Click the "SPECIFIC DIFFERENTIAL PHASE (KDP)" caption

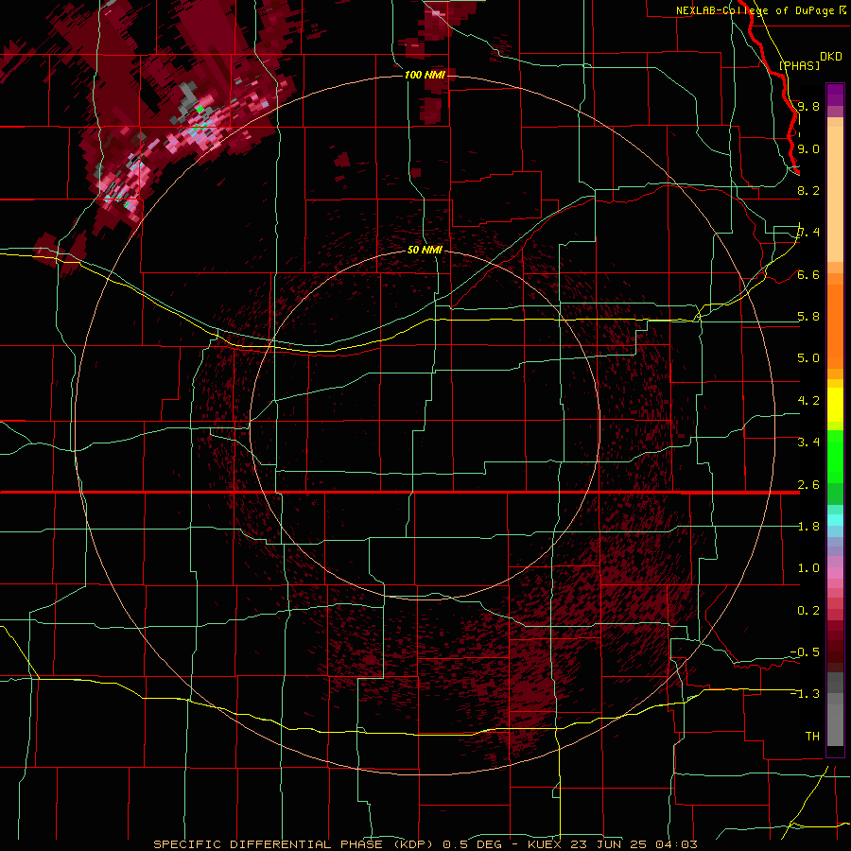[294, 844]
